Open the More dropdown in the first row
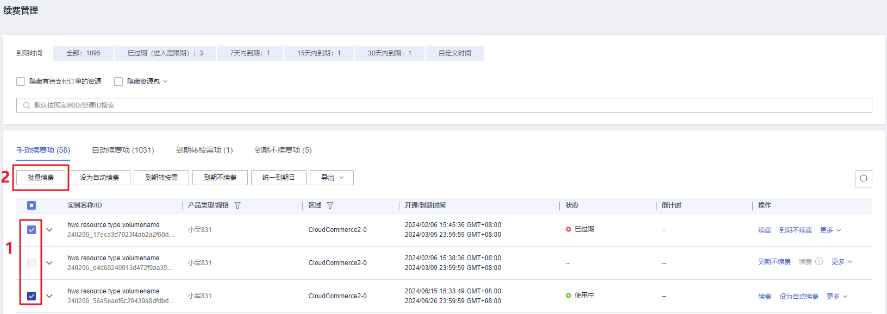 tap(830, 230)
